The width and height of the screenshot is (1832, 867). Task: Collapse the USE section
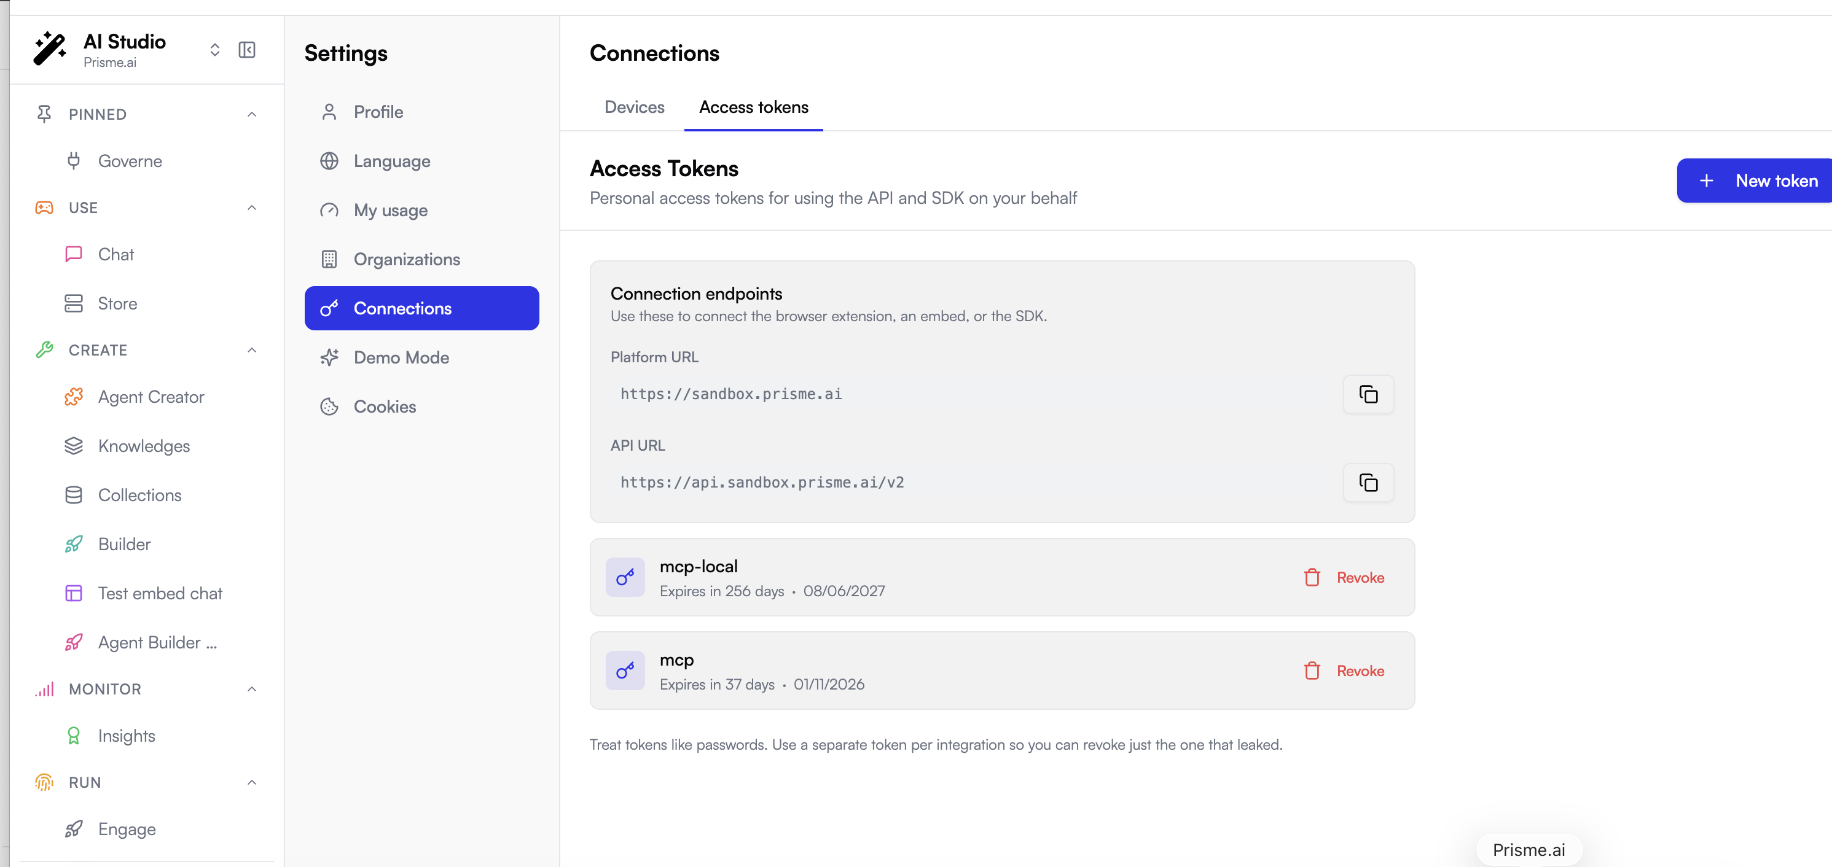pos(252,208)
